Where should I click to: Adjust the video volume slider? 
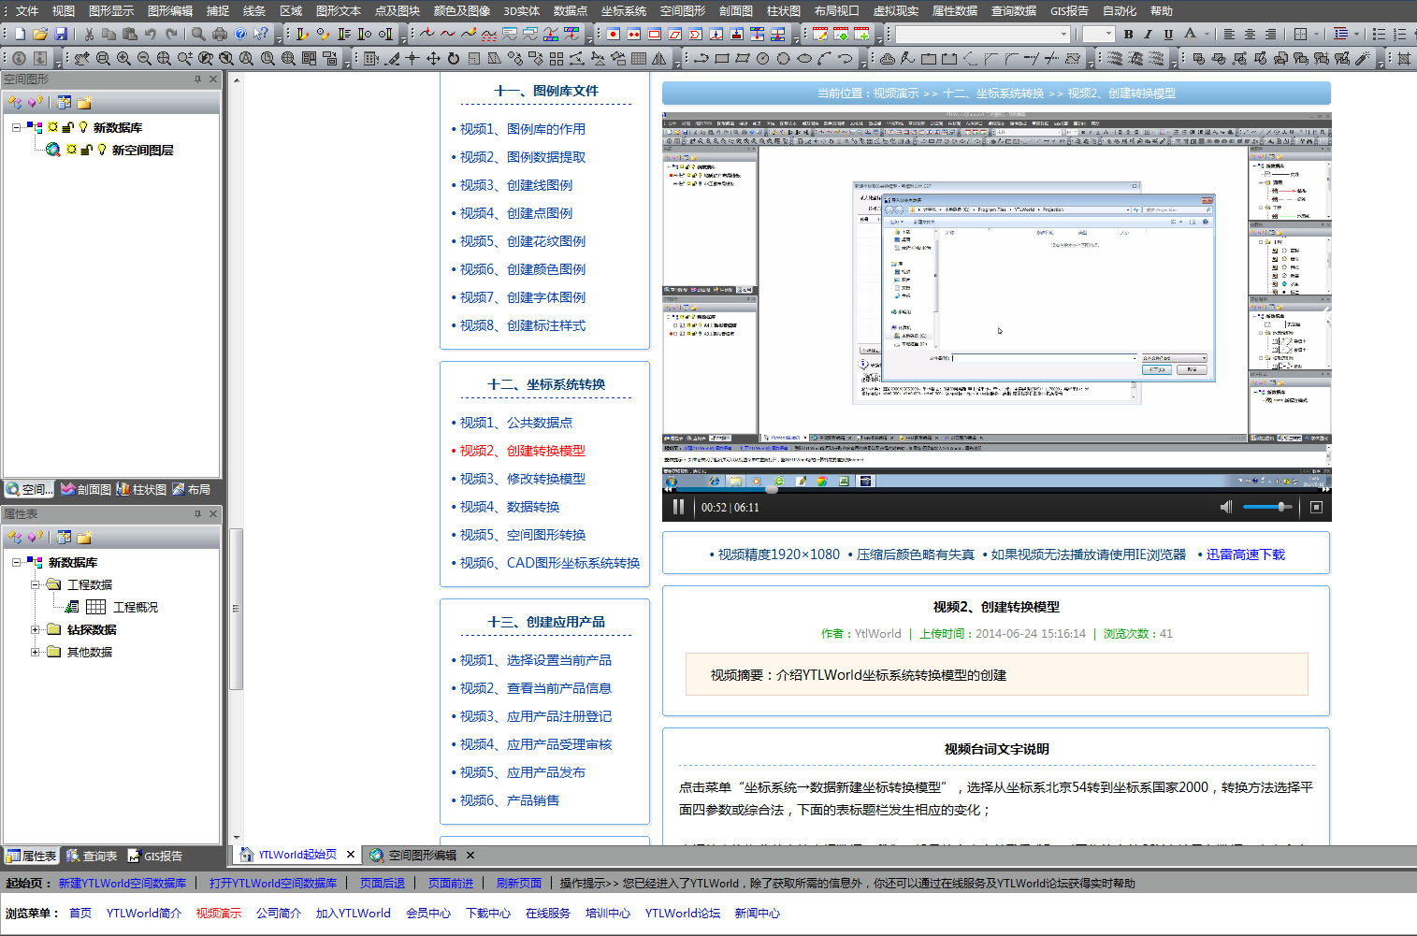(1266, 507)
